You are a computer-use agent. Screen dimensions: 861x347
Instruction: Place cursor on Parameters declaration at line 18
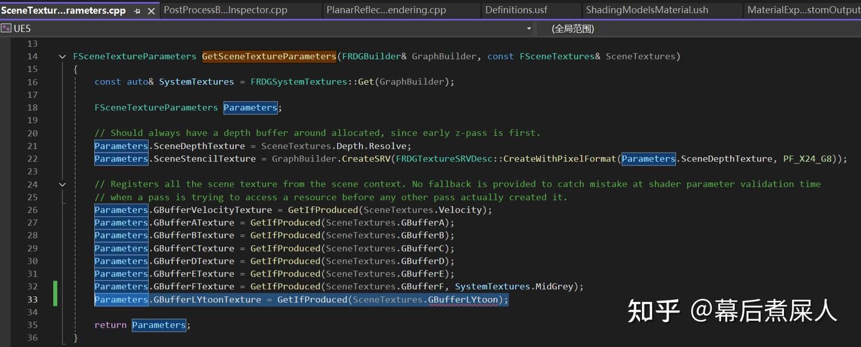(x=250, y=107)
